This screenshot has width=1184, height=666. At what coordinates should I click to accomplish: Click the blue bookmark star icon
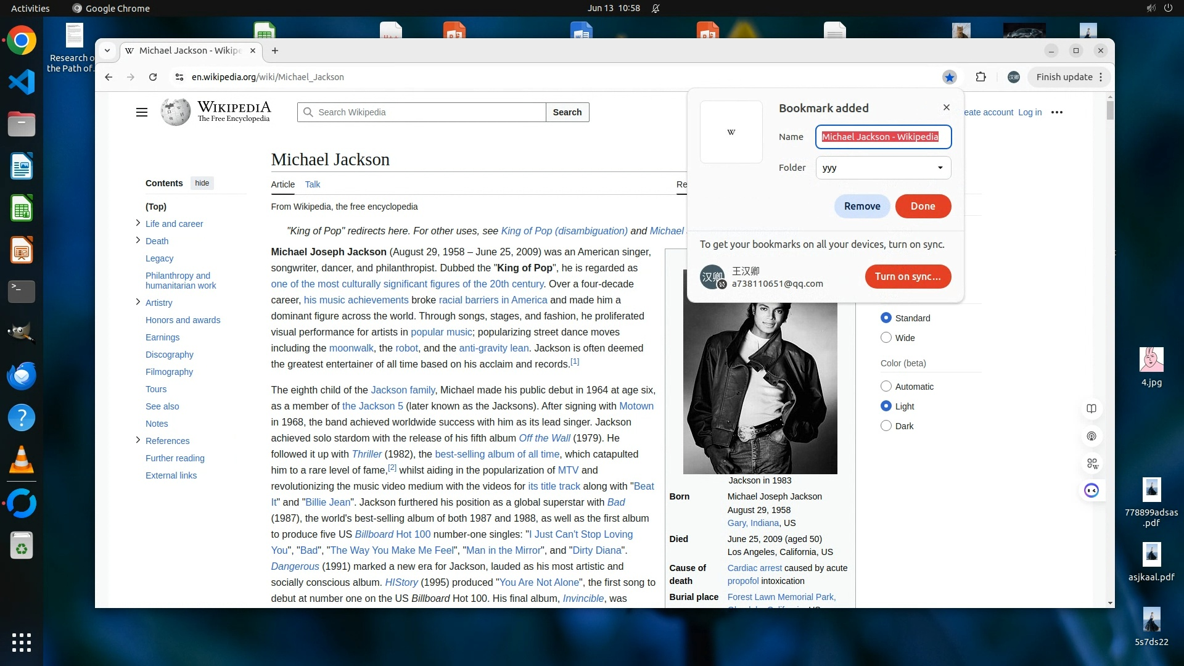click(x=949, y=77)
